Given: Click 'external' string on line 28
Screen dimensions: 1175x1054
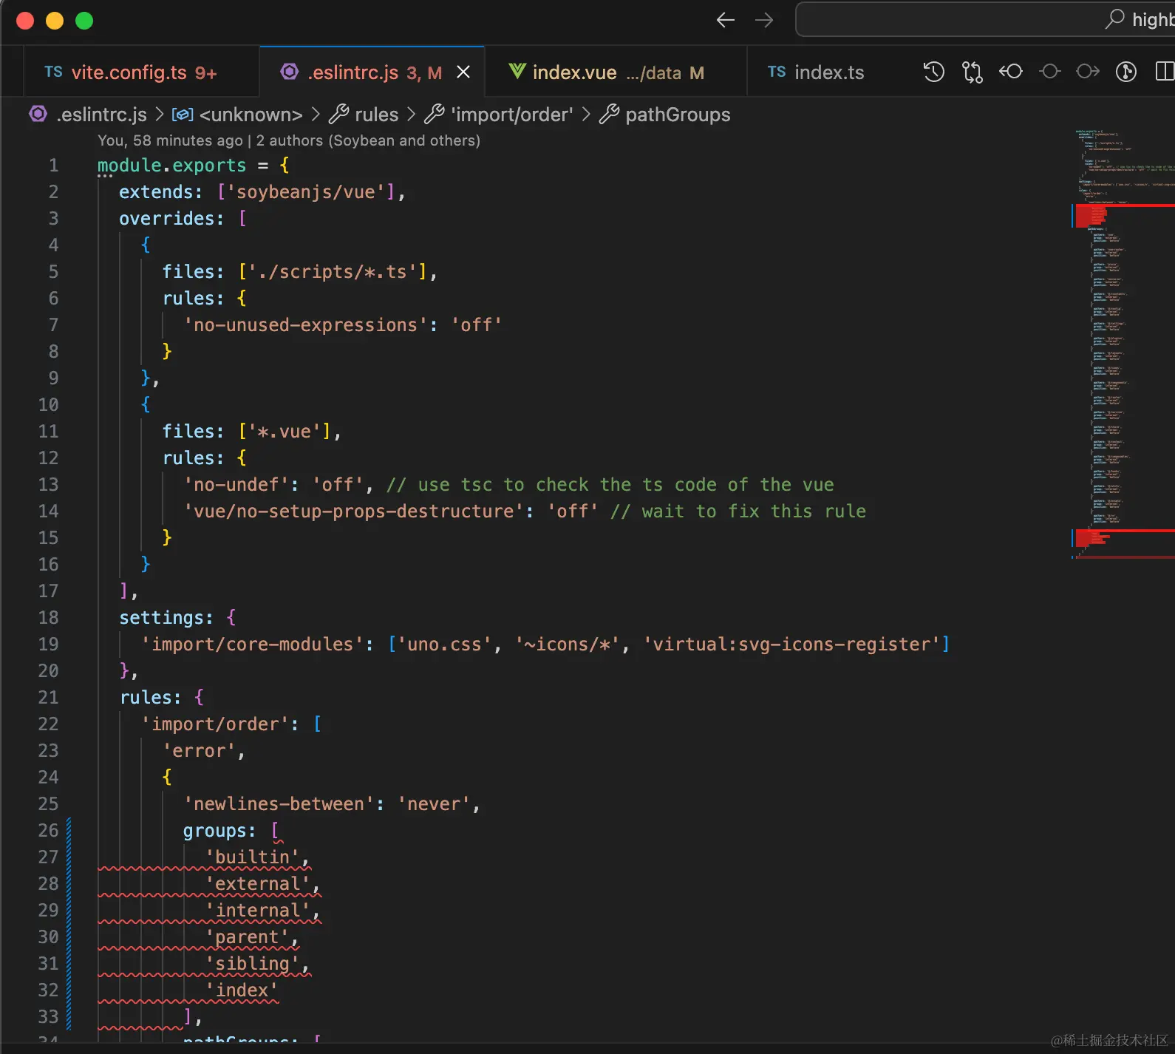Looking at the screenshot, I should pos(257,883).
